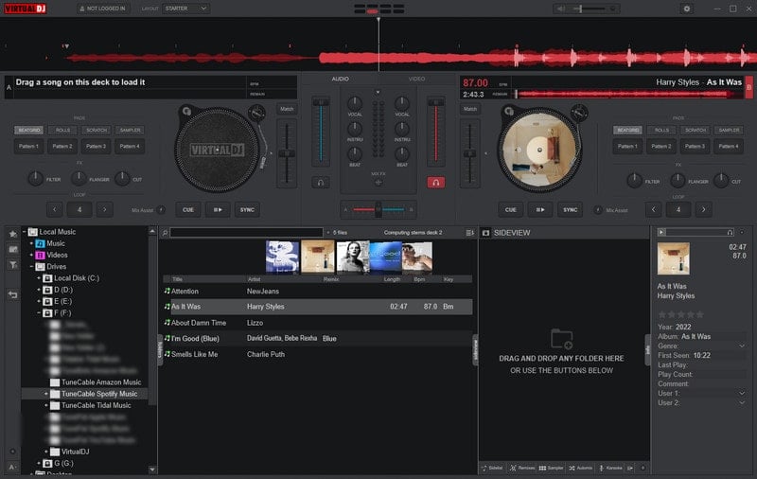Open the User 1 dropdown in info panel
757x479 pixels.
(x=742, y=393)
